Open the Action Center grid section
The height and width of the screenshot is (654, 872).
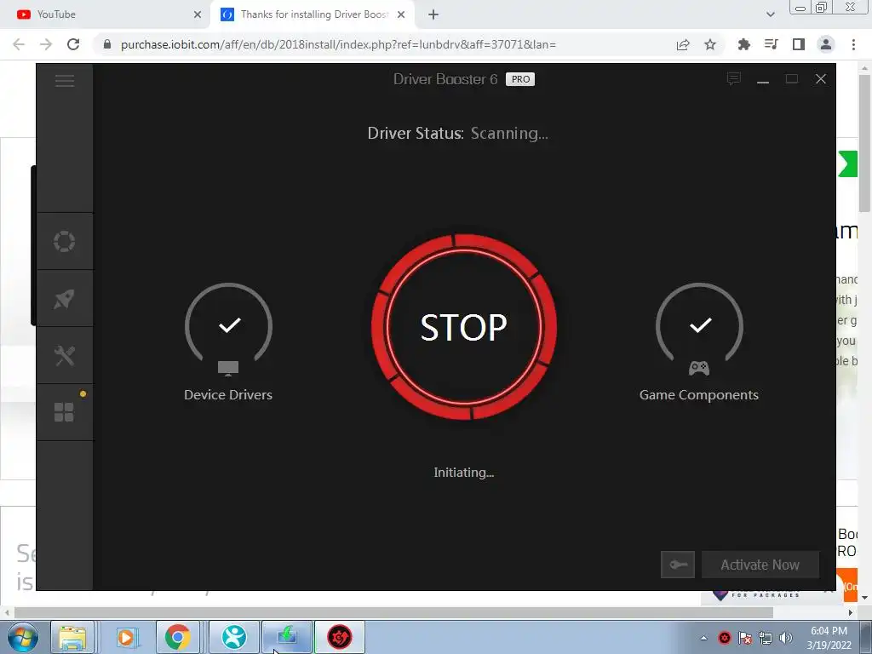tap(65, 413)
